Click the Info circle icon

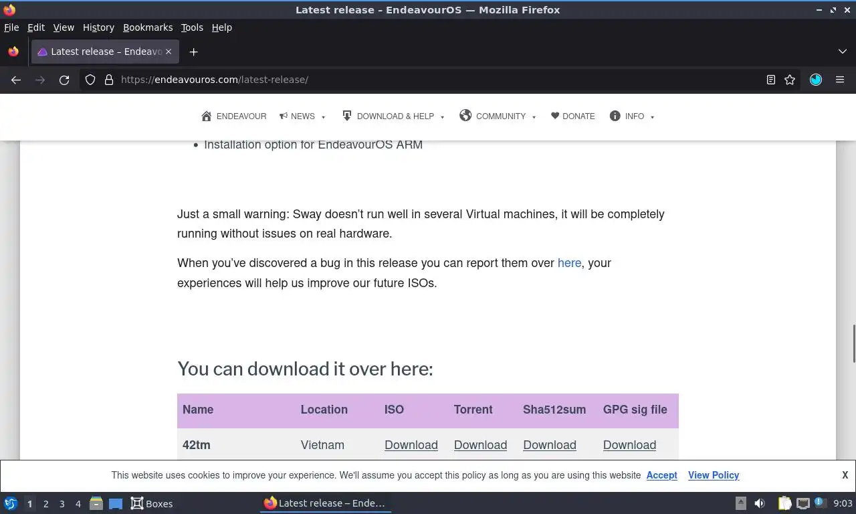click(615, 116)
